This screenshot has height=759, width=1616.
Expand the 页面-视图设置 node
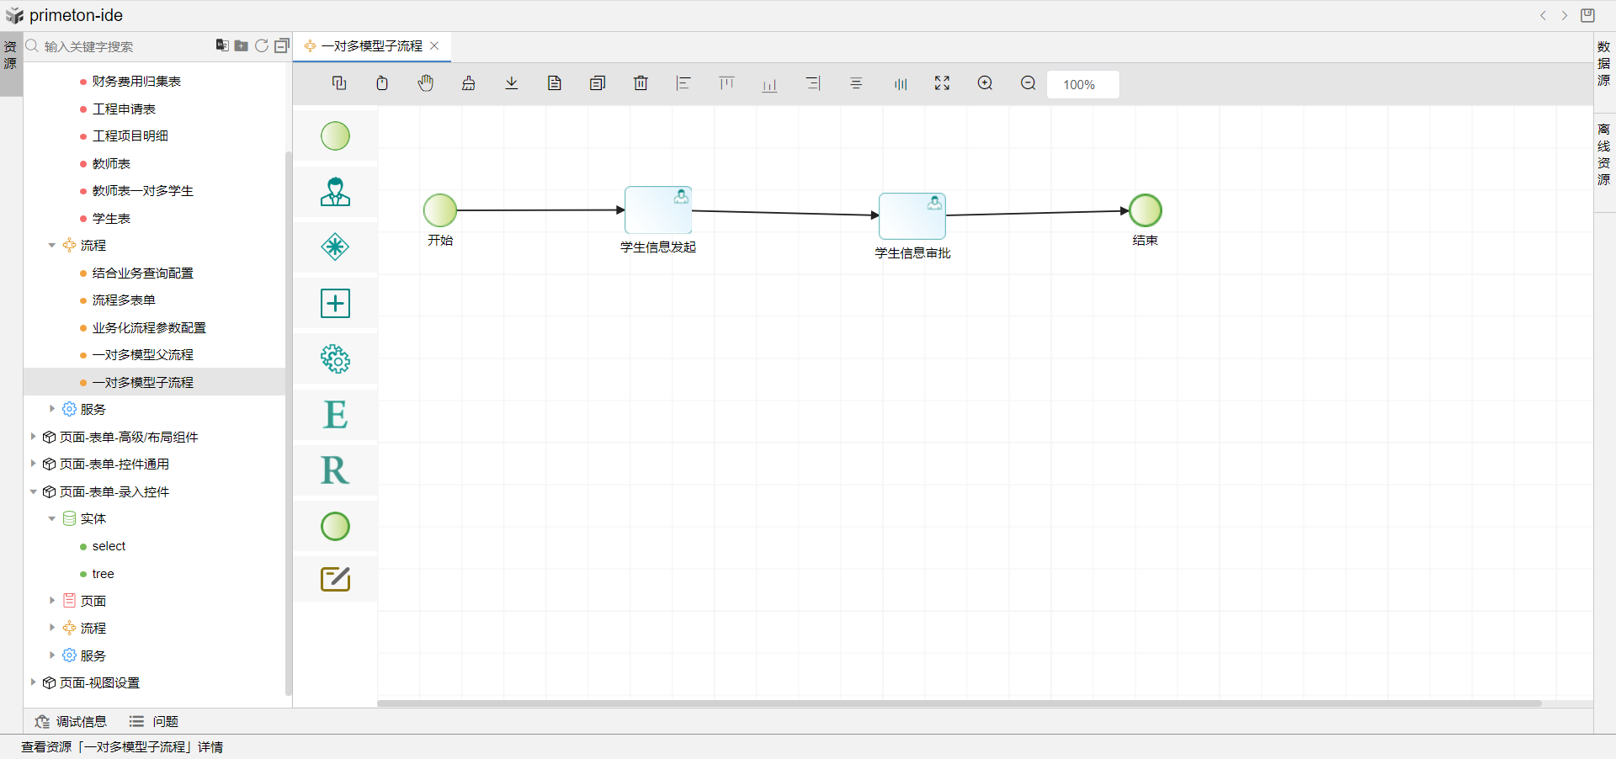[33, 682]
